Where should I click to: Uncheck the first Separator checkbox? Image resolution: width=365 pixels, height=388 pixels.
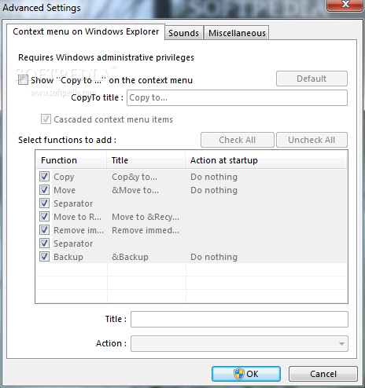click(x=44, y=203)
